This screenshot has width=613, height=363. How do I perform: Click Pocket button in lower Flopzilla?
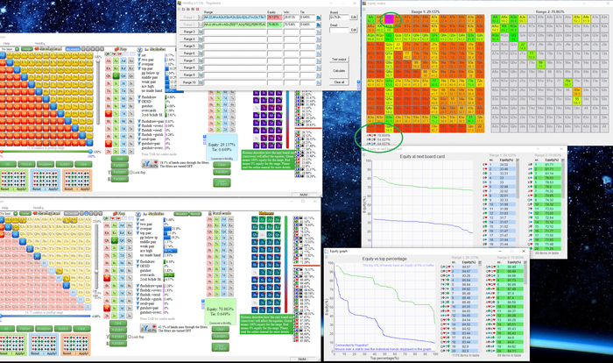coord(25,329)
